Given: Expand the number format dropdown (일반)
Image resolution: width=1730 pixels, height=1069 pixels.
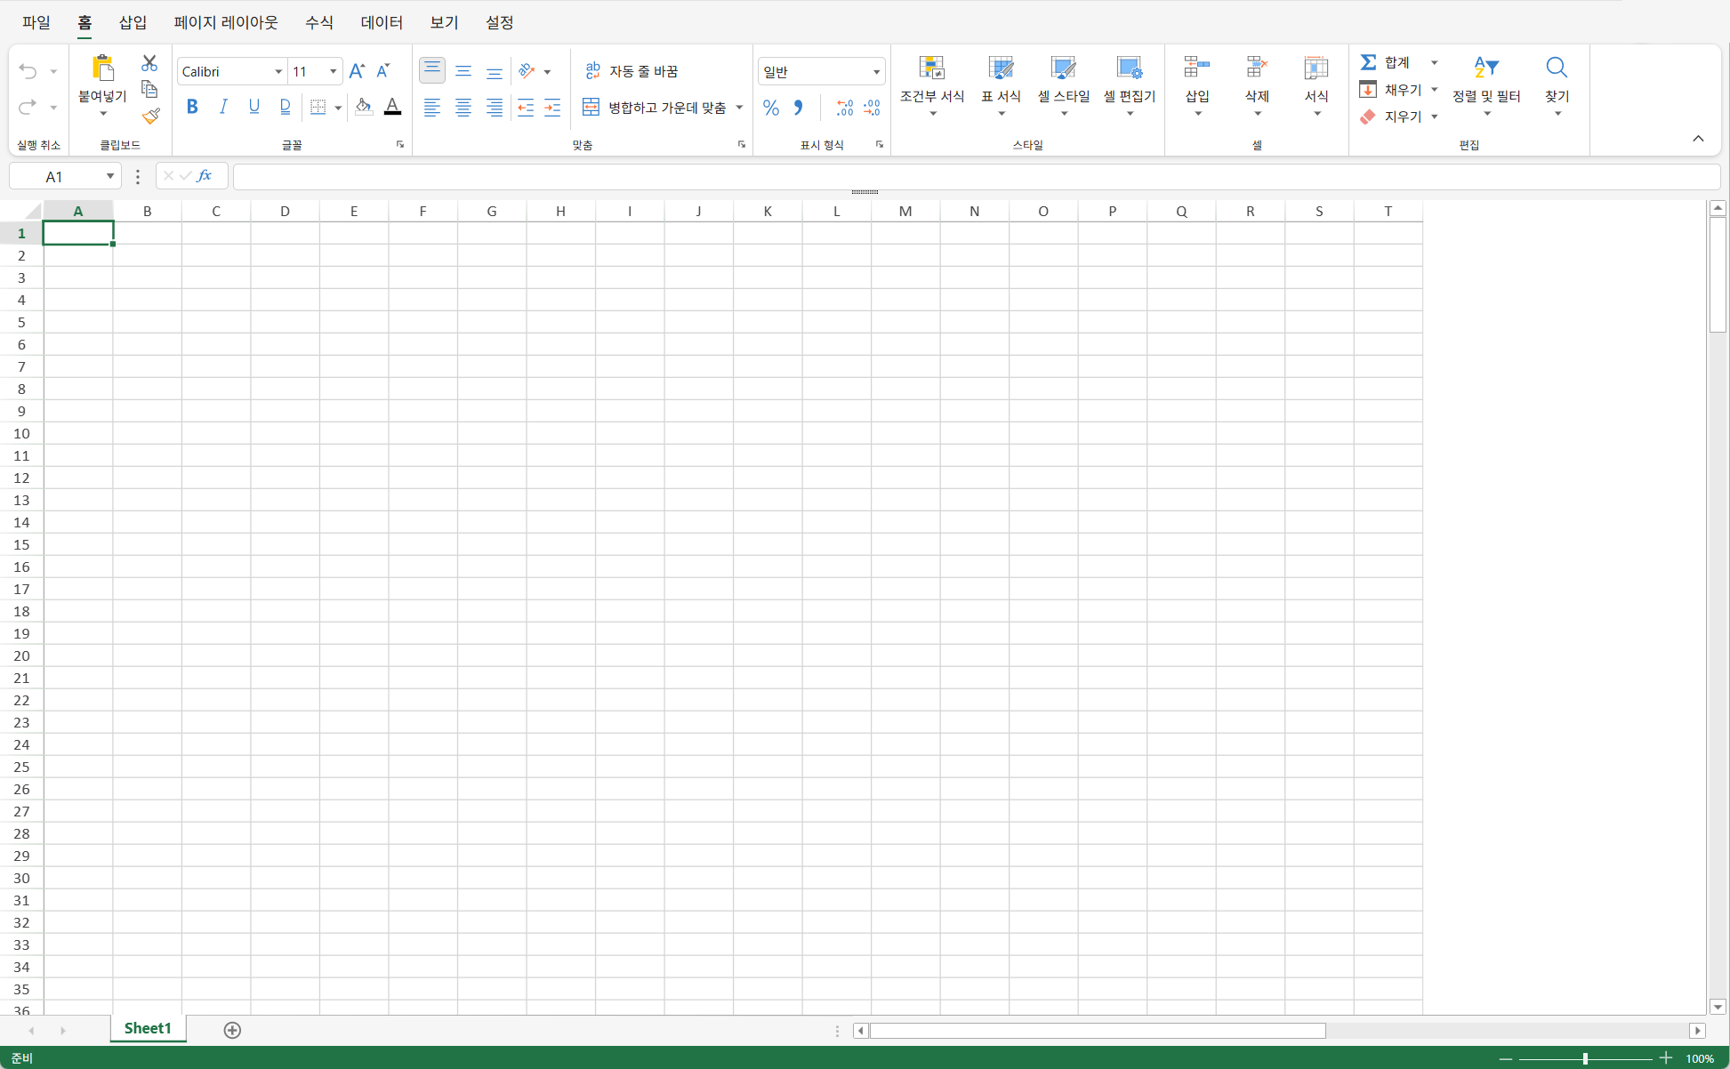Looking at the screenshot, I should click(x=875, y=71).
